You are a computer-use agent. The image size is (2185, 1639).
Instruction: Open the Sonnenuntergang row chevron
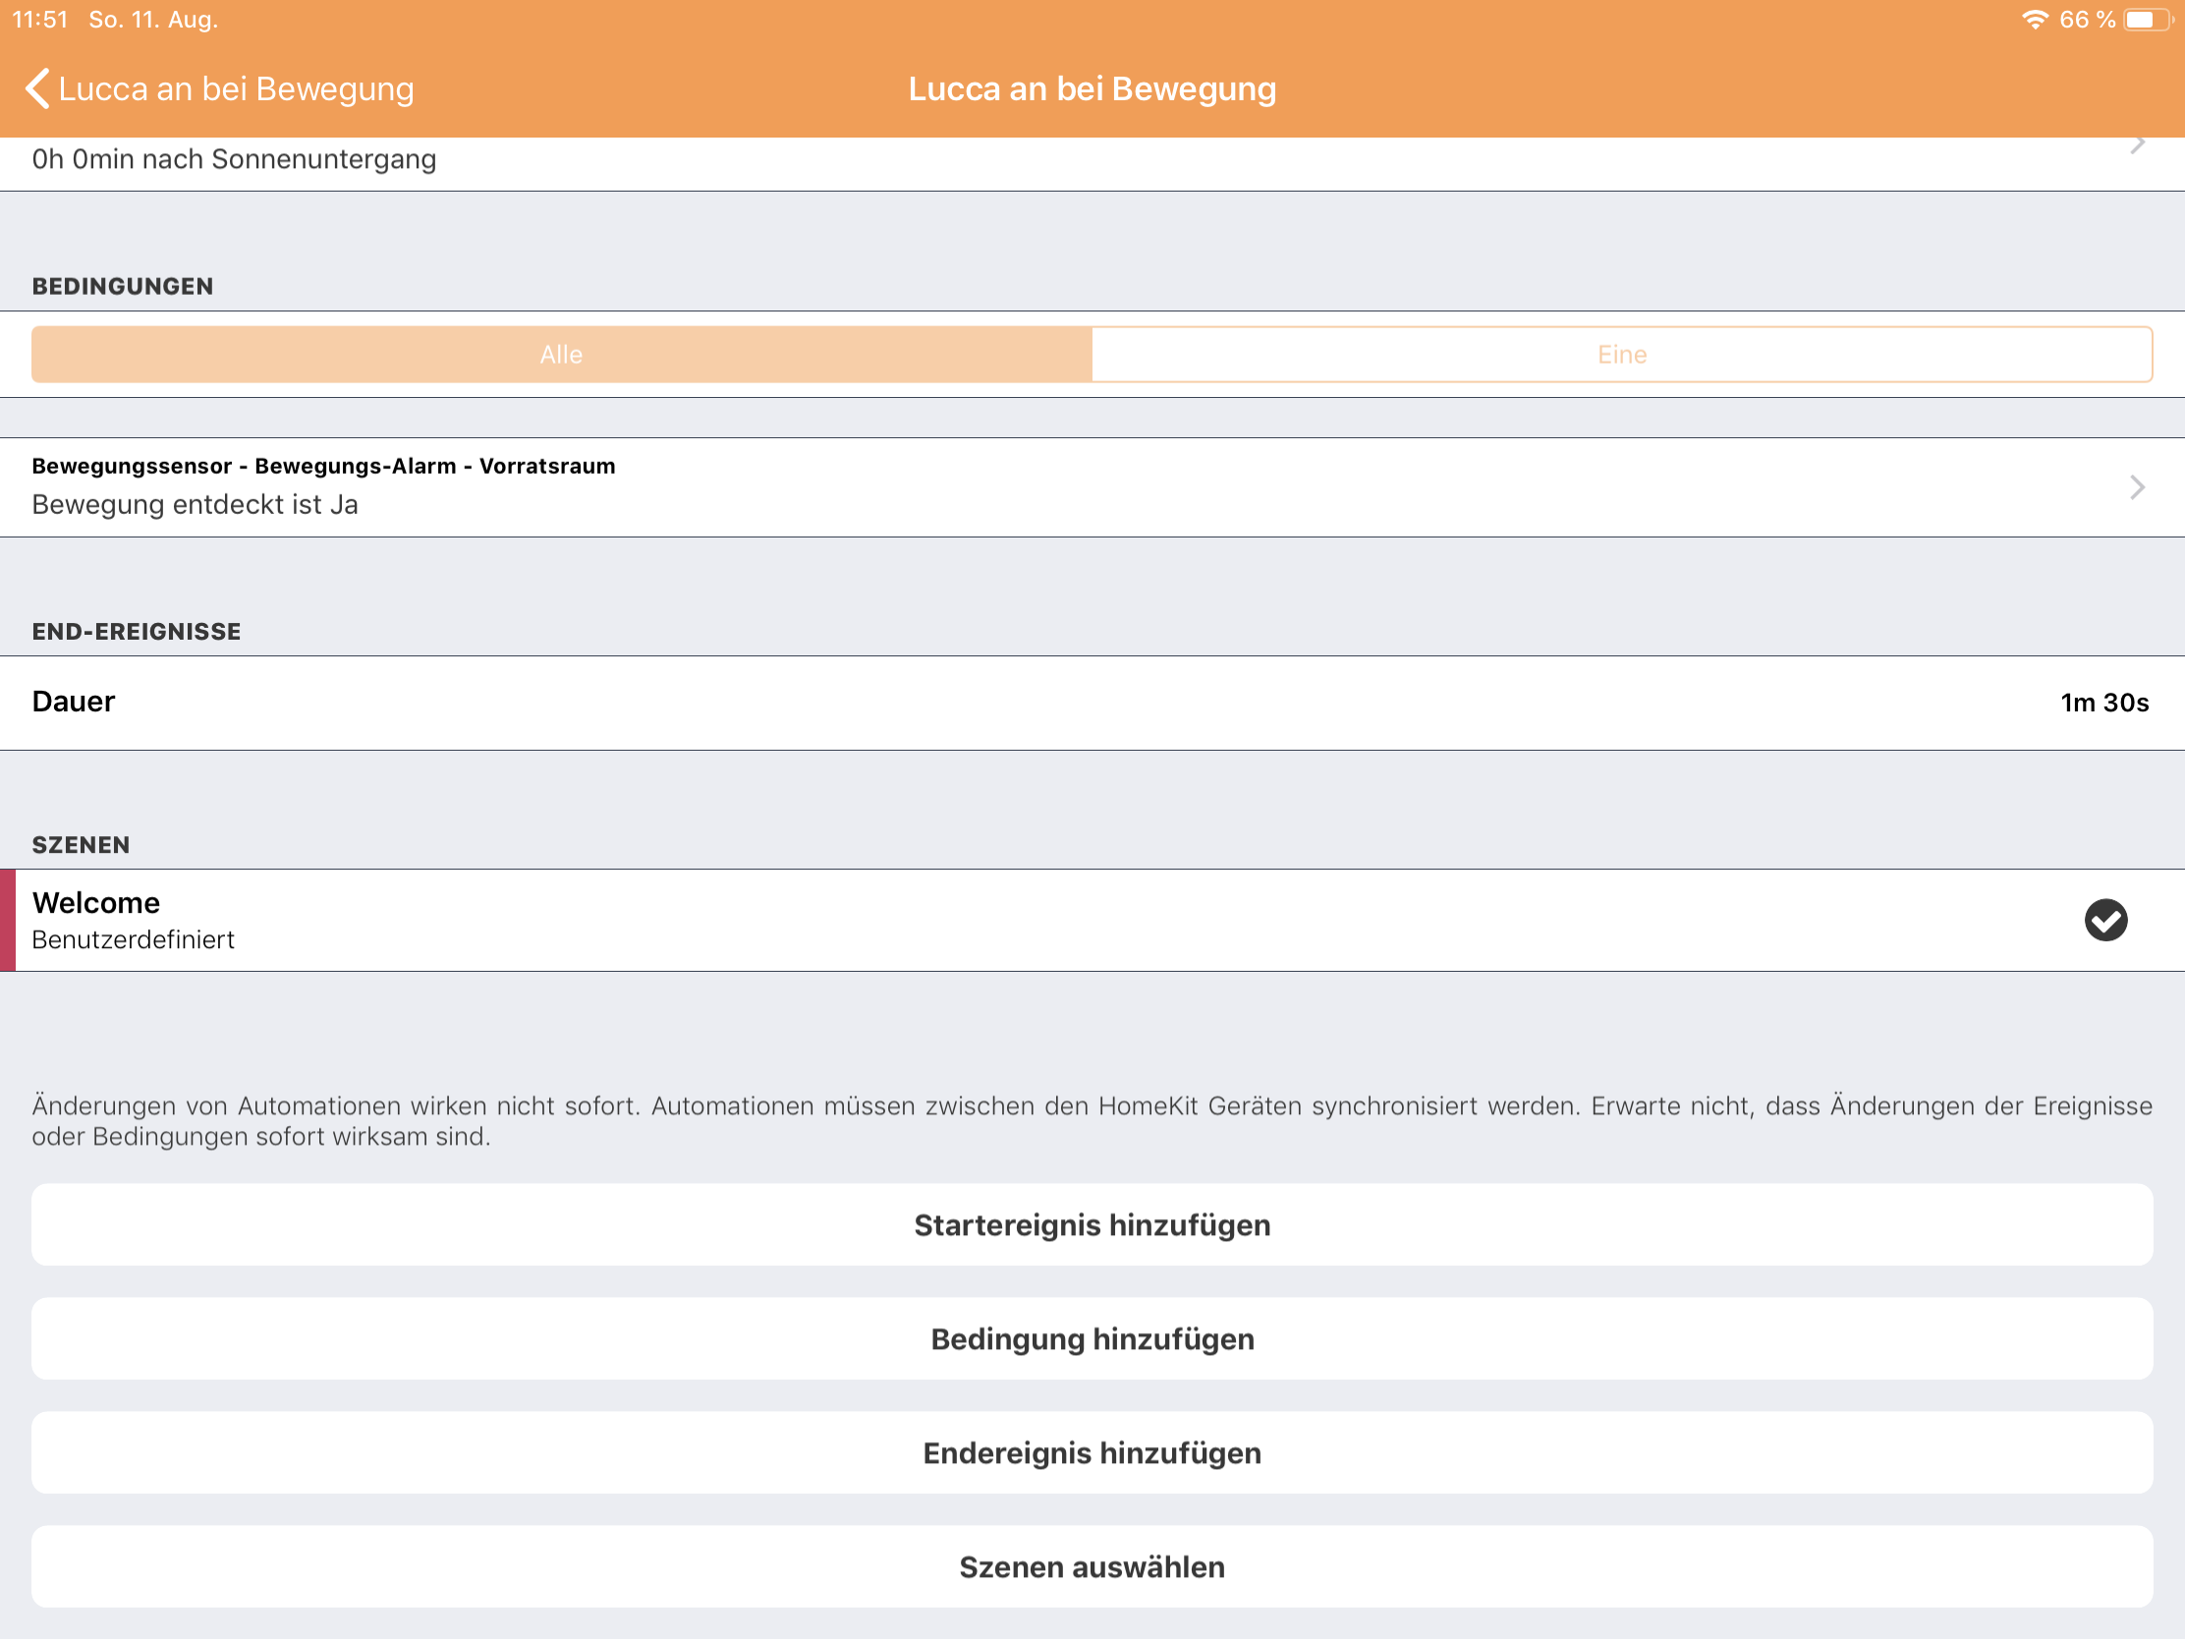tap(2137, 146)
